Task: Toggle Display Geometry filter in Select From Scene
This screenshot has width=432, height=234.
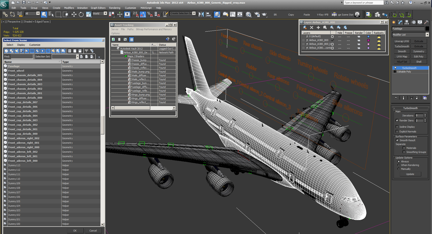Action: (6, 51)
